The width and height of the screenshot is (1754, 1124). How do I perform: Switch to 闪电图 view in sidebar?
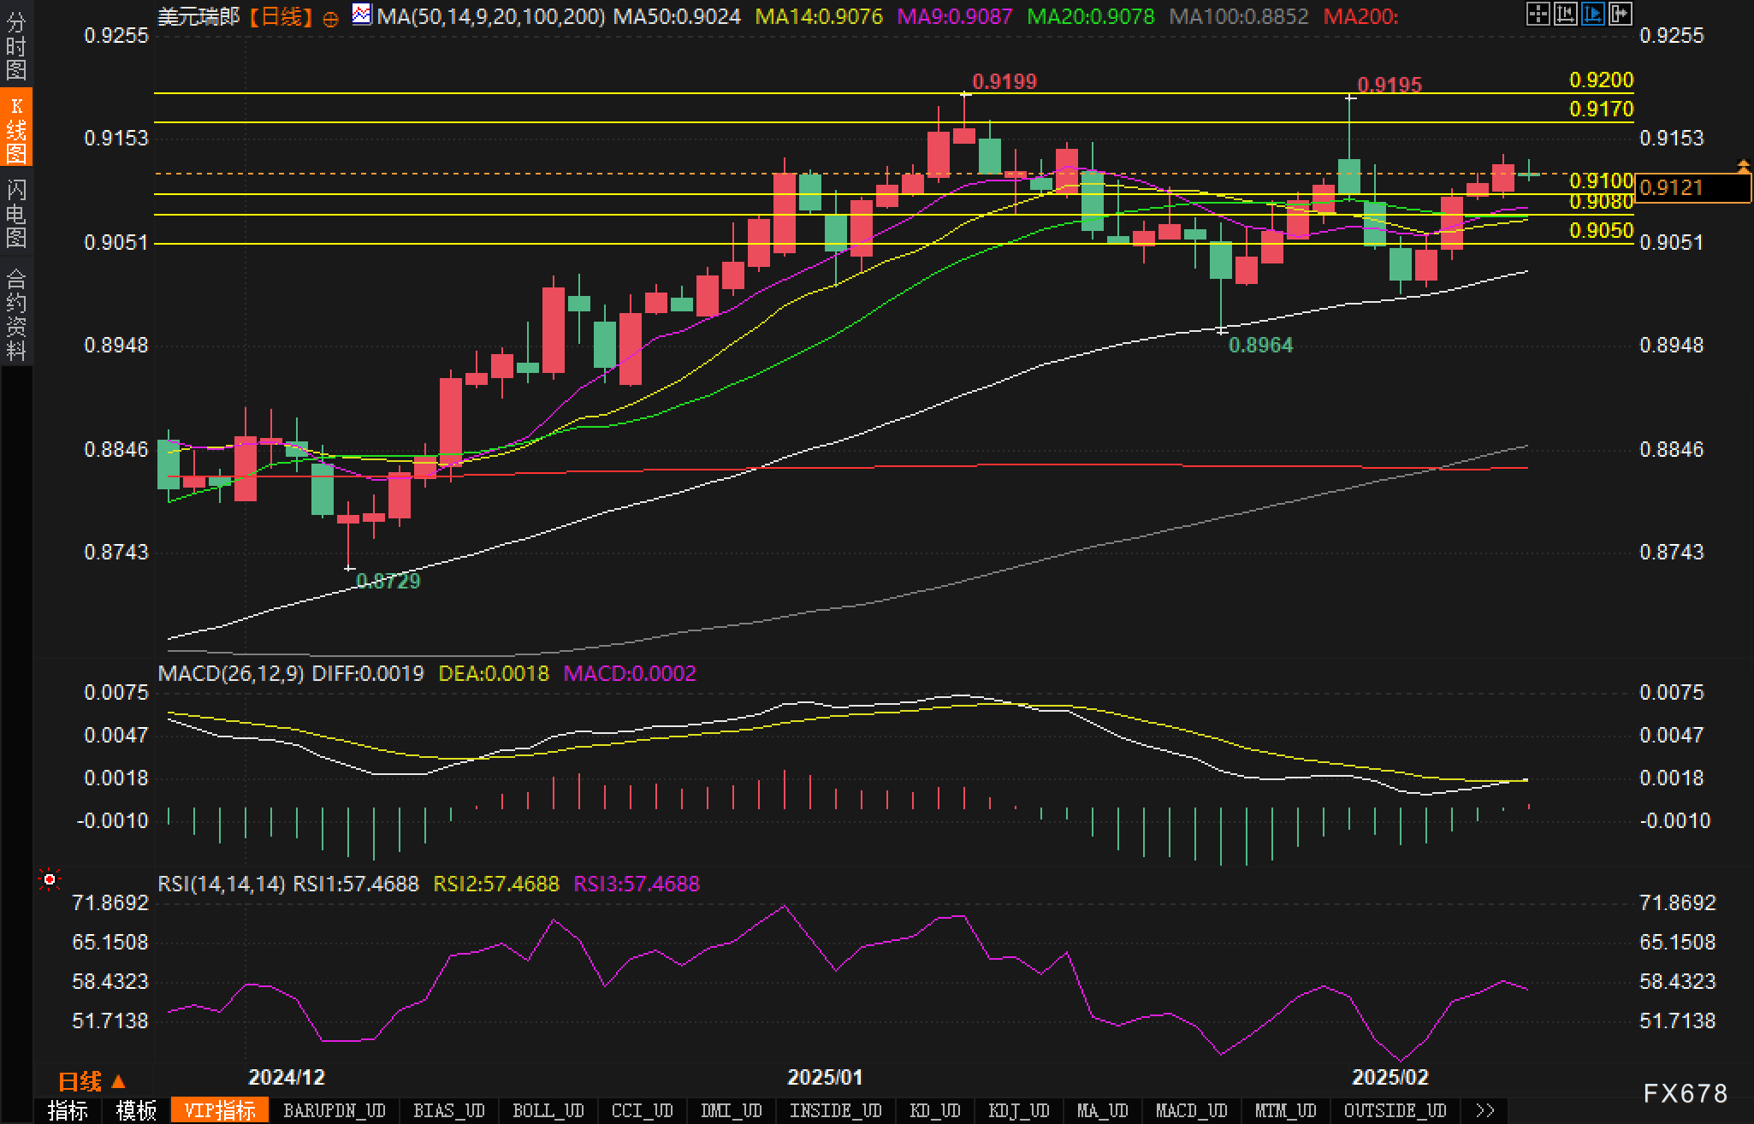pyautogui.click(x=16, y=212)
